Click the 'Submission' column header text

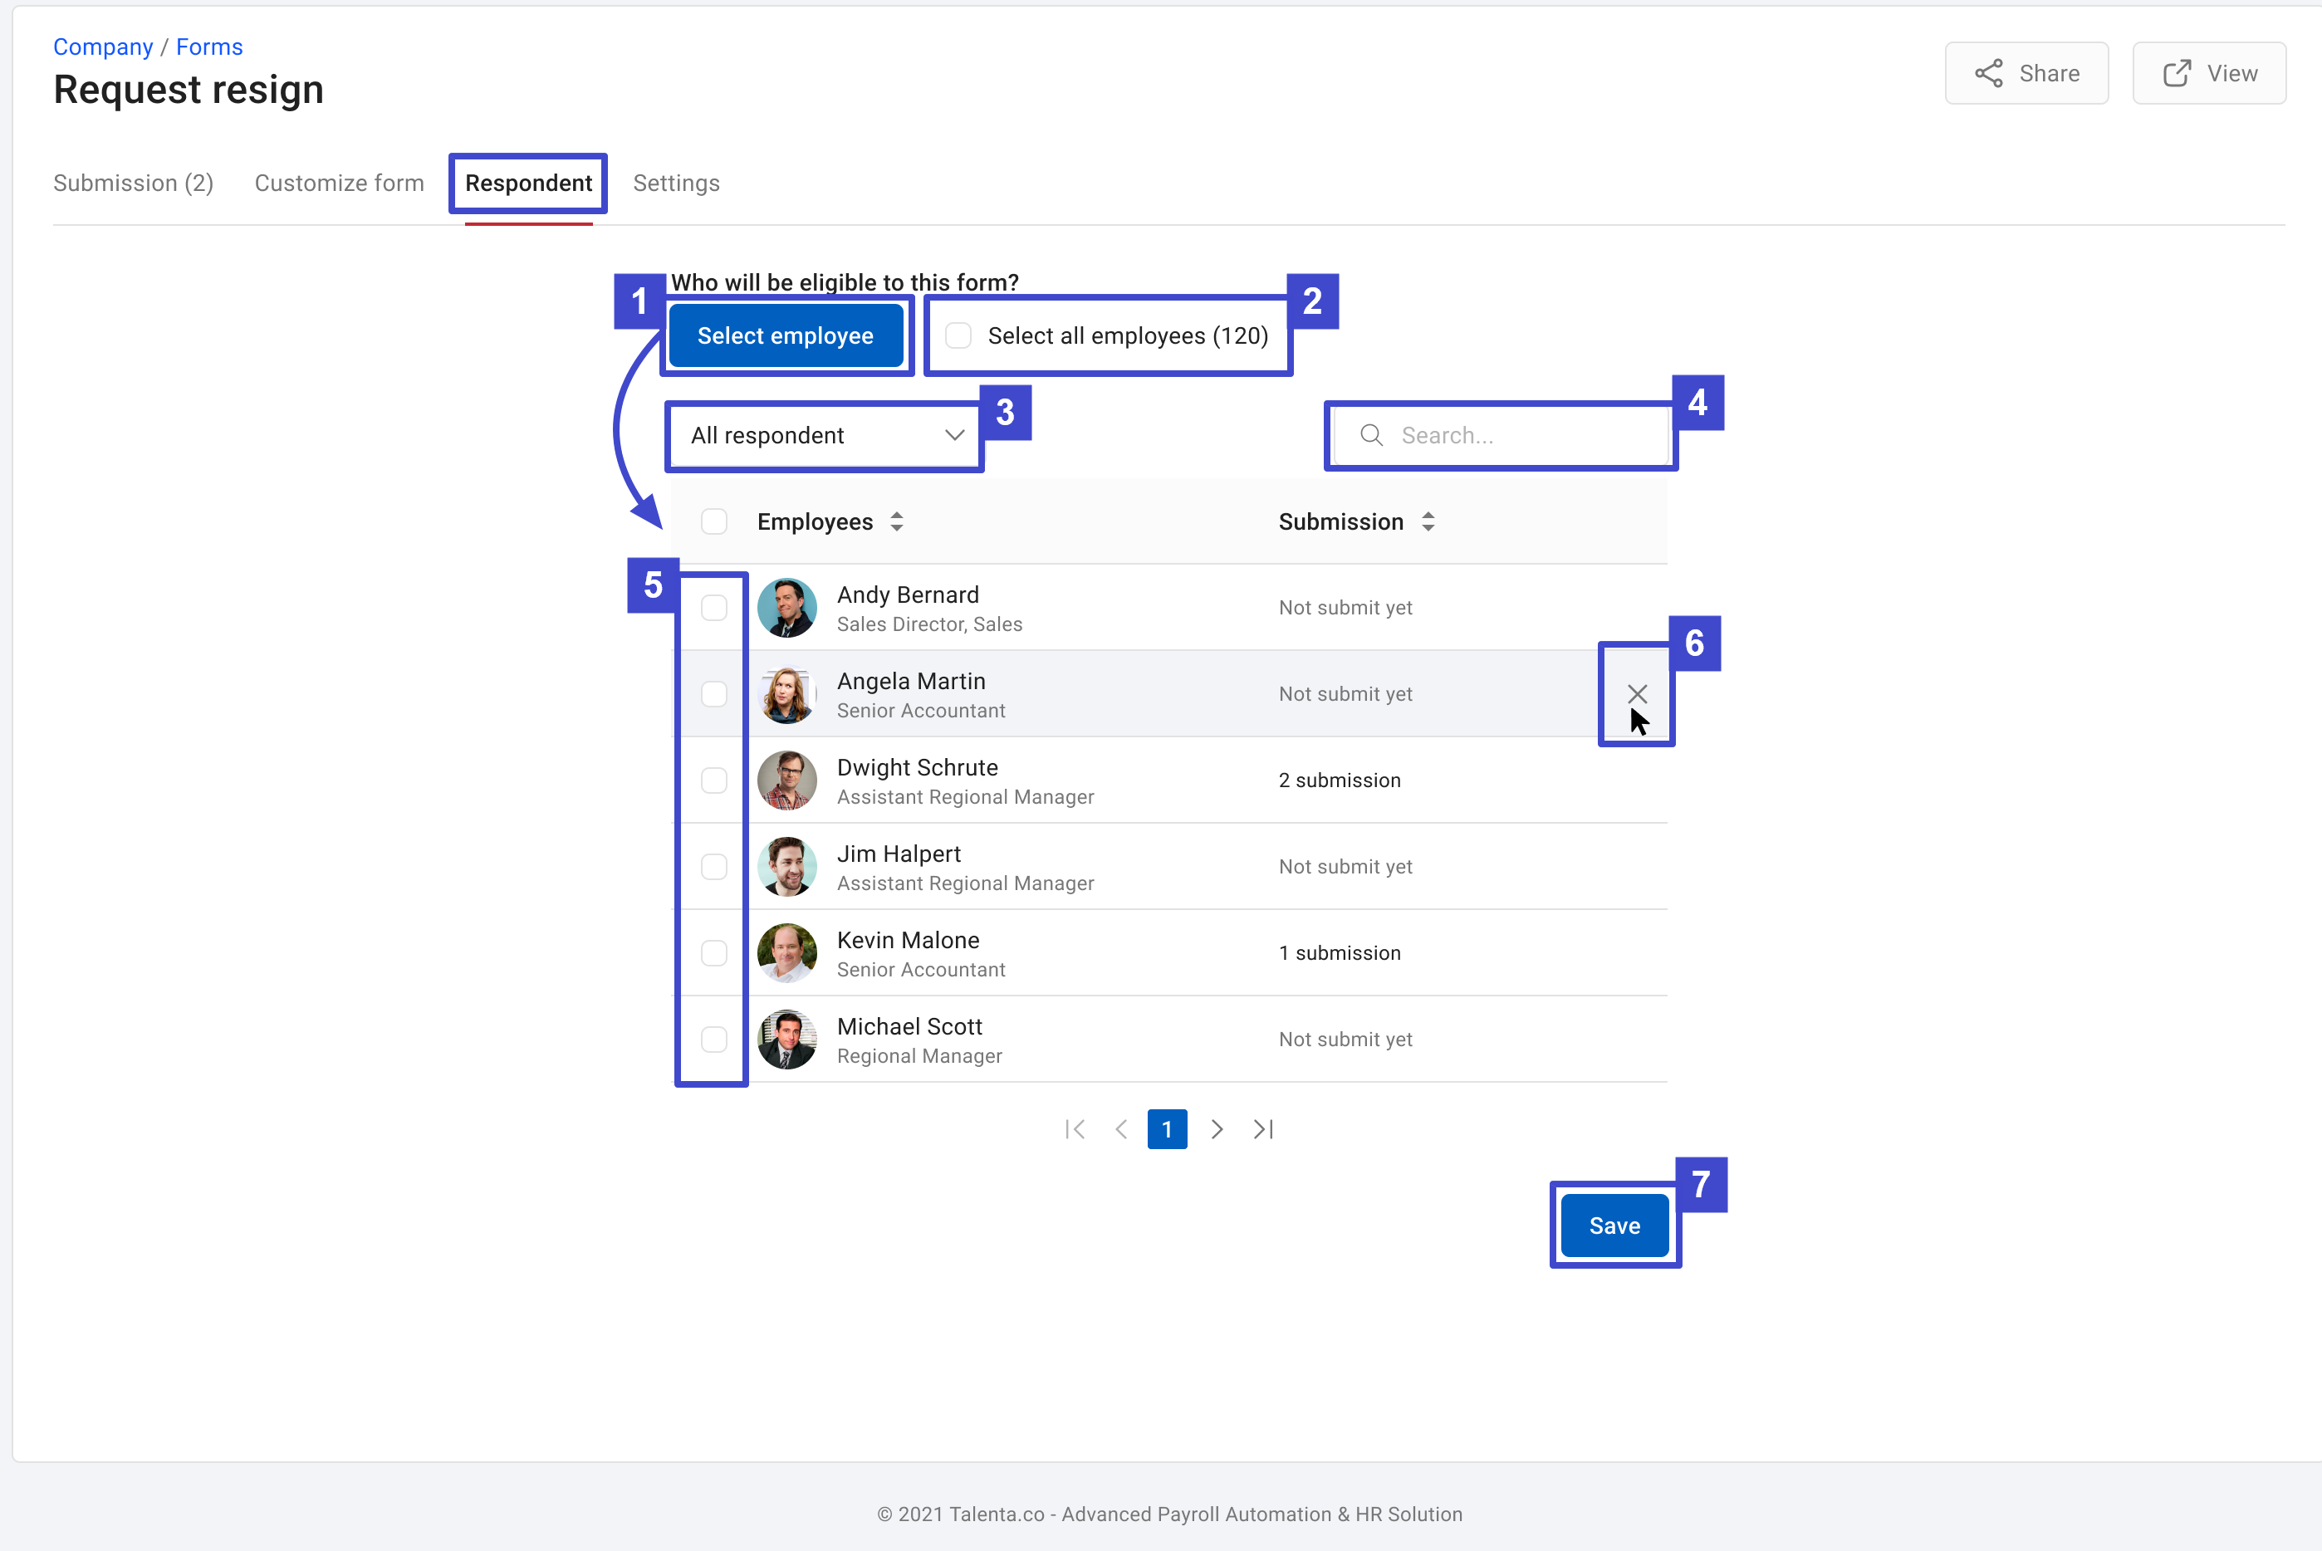pyautogui.click(x=1340, y=521)
